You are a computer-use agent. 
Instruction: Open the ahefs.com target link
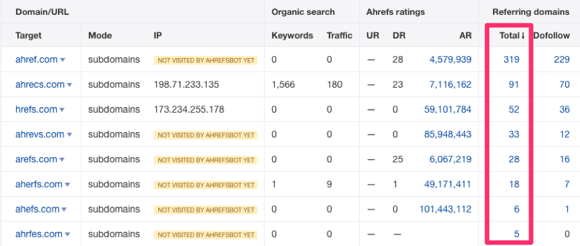point(37,209)
